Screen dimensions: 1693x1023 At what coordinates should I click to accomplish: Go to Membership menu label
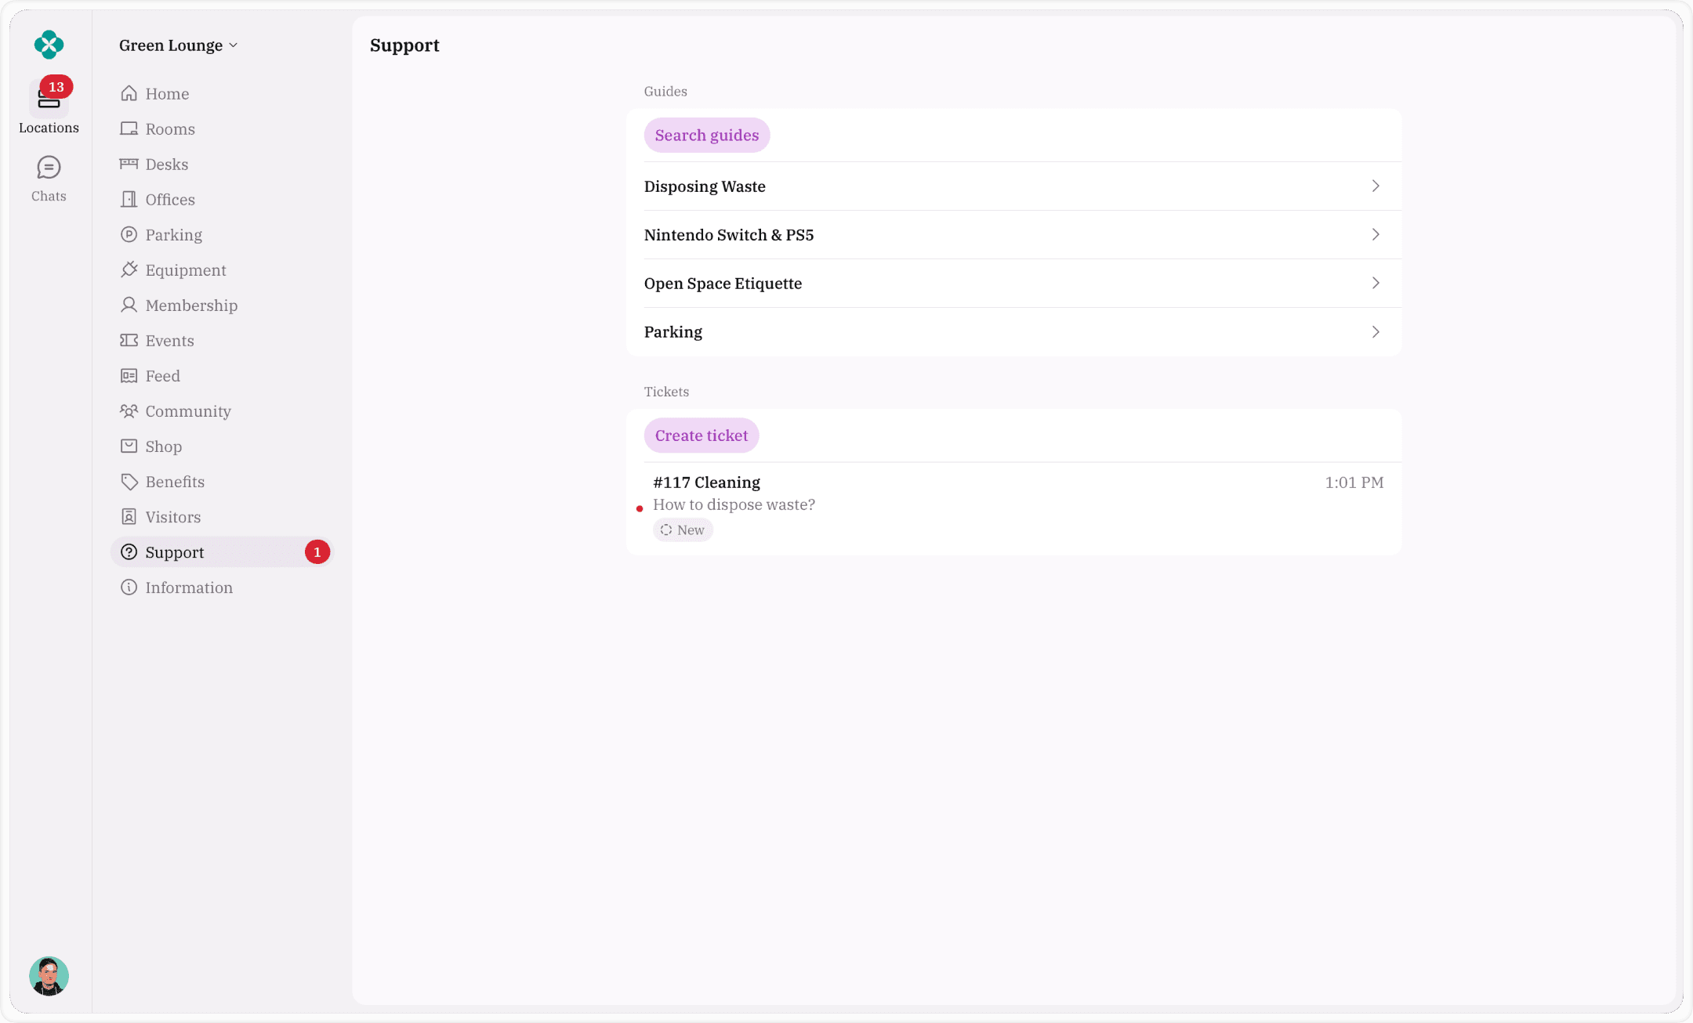click(x=191, y=305)
